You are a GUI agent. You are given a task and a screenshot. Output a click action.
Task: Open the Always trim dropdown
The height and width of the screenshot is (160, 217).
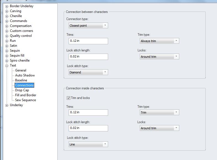(159, 41)
